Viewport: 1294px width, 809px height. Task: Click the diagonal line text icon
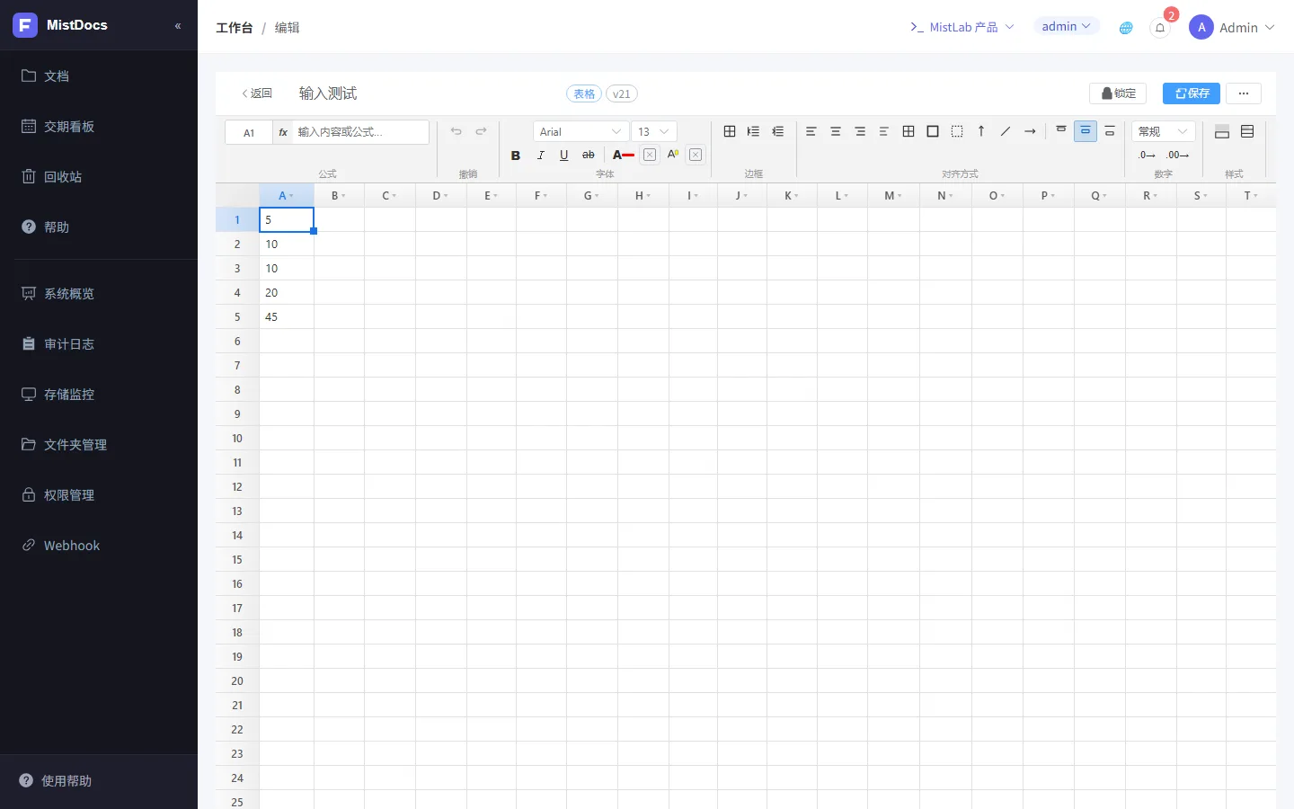pos(1006,131)
